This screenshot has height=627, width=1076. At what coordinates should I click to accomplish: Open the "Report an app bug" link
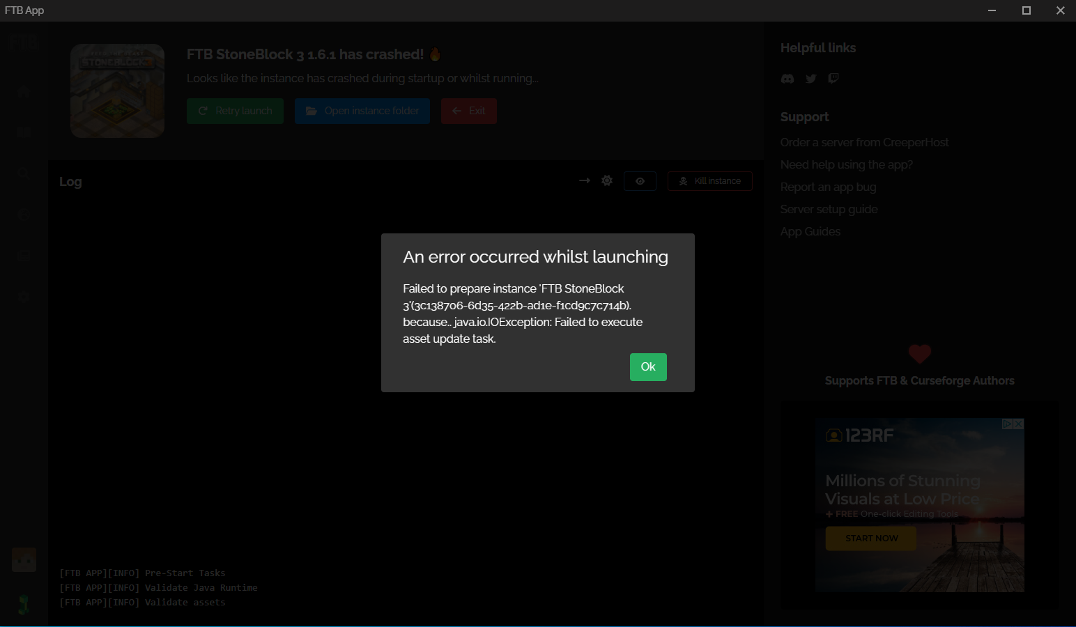[x=829, y=187]
